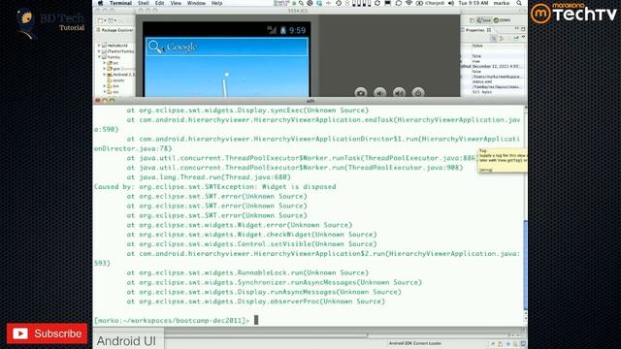Screen dimensions: 621x349
Task: Collapse the Yamba project
Action: (x=99, y=57)
